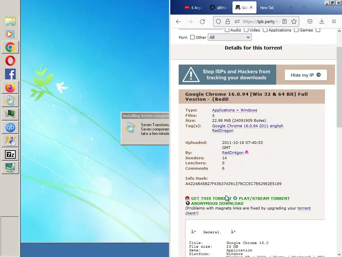Switch to the 6 Argu... browser tab
Viewport: 342px width, 257px height.
pos(193,8)
